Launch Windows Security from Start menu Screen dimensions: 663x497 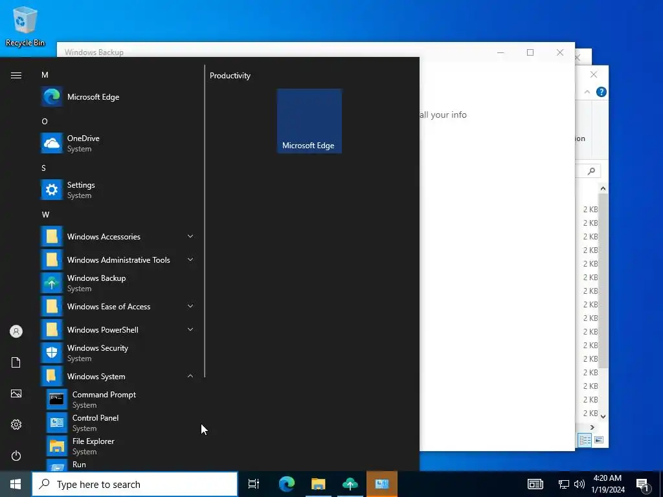118,353
